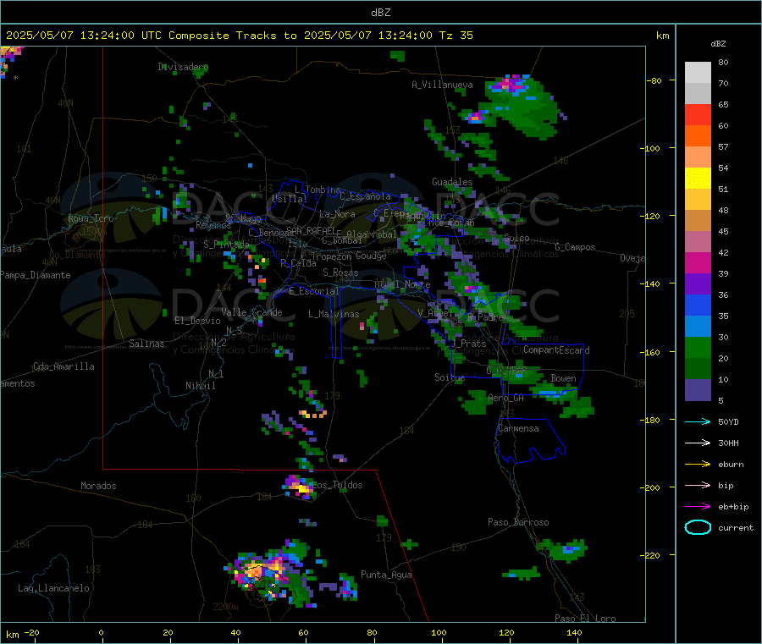This screenshot has height=644, width=762.
Task: Click the Lag.Llancanelo map label
Action: coord(53,588)
